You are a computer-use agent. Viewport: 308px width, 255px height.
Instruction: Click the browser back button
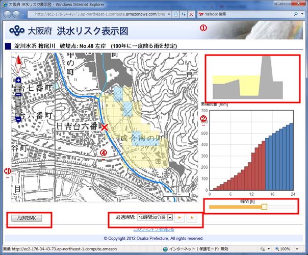9,14
